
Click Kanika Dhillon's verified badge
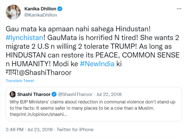pyautogui.click(x=60, y=9)
